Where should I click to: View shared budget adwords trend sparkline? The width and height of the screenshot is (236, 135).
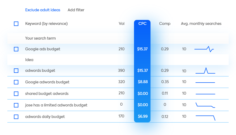205,94
